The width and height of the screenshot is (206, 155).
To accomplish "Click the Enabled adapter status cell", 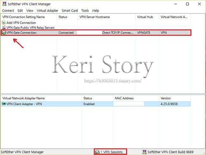I will (89, 104).
